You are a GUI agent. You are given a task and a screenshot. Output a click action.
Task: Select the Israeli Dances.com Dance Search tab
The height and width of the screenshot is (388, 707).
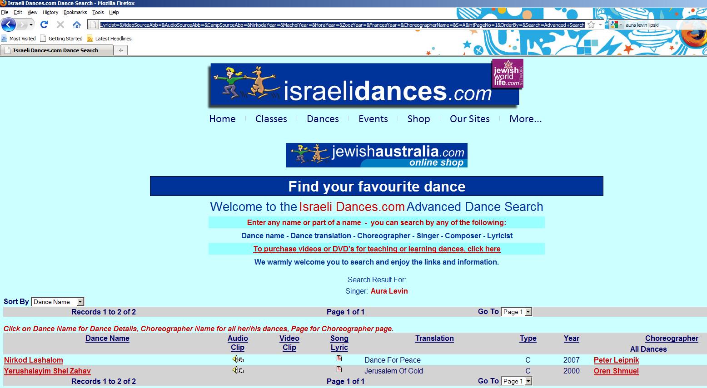[56, 50]
